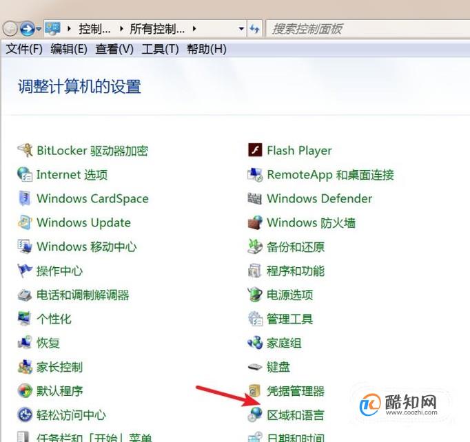The width and height of the screenshot is (470, 442).
Task: Click the 管理工具 gear icon
Action: 255,319
